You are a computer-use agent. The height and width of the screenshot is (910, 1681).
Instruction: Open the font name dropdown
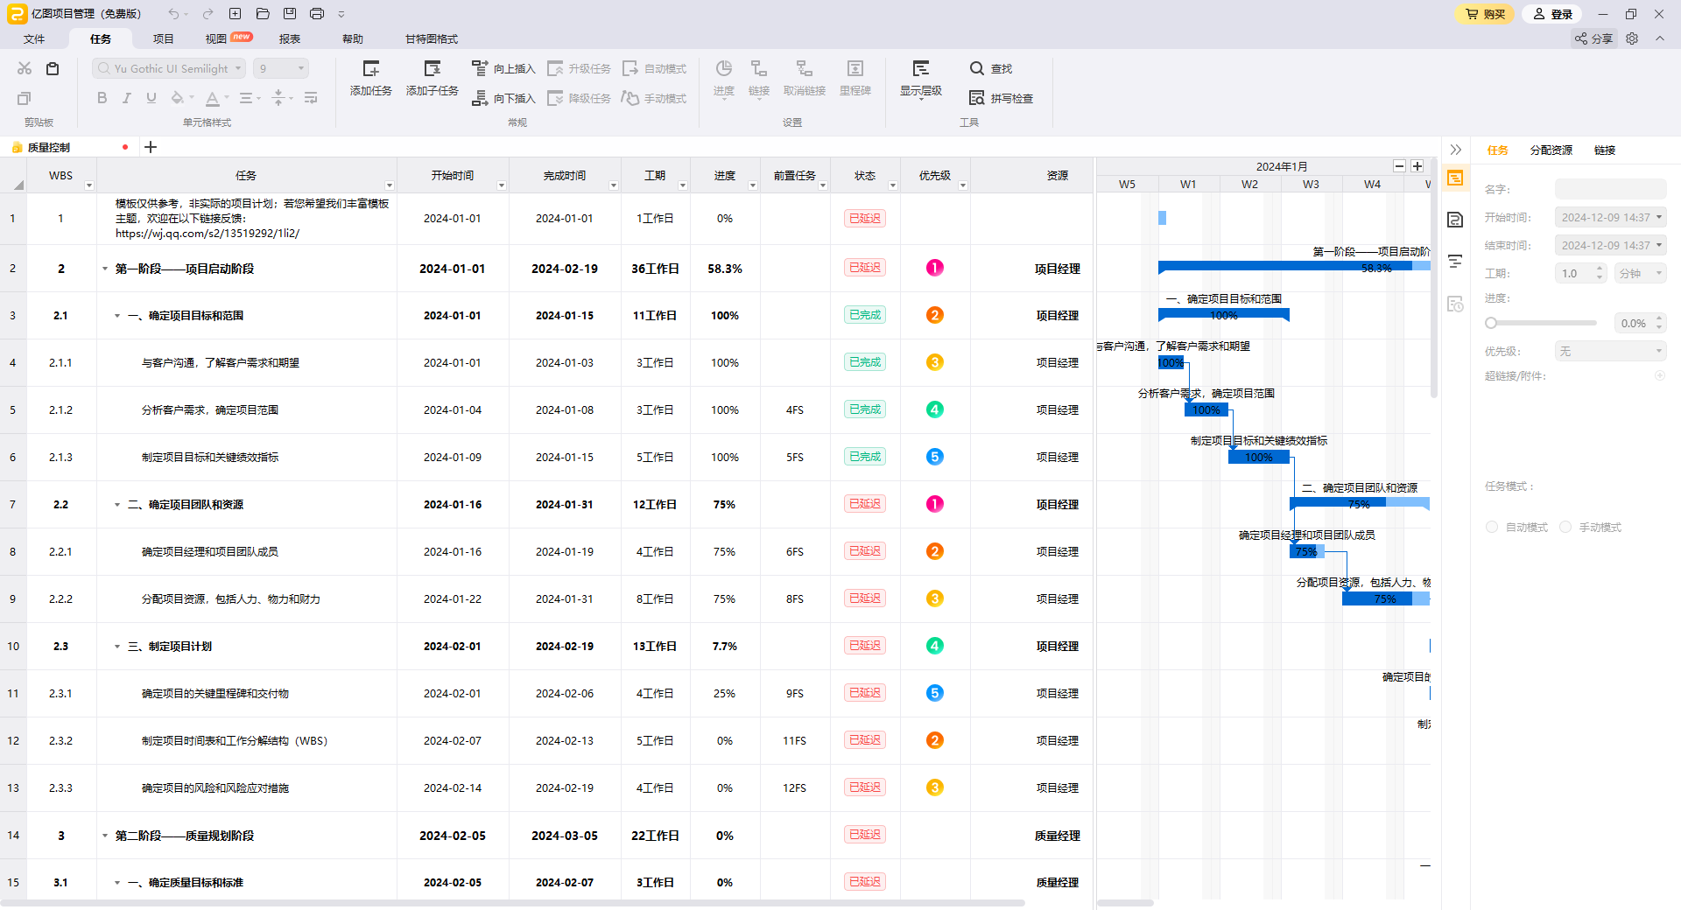point(238,68)
